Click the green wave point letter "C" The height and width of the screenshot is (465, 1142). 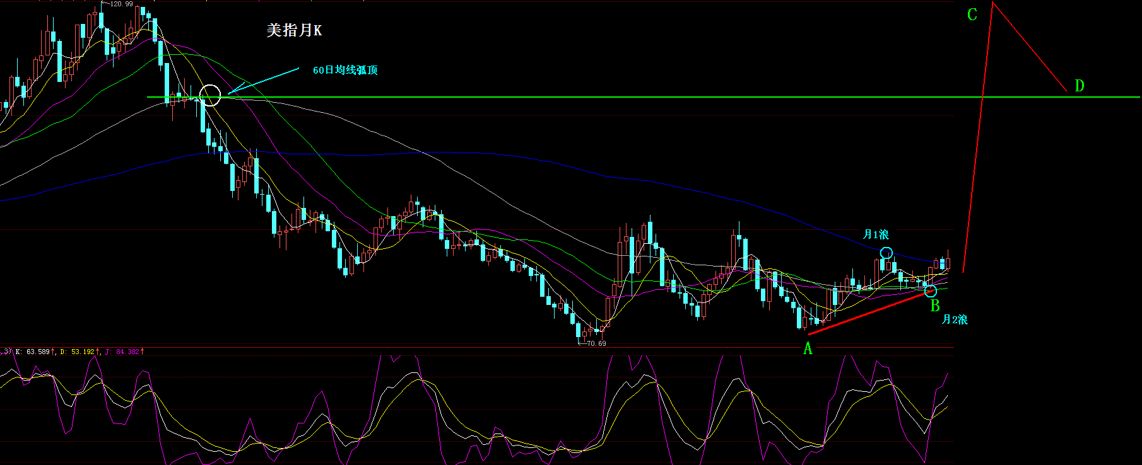972,14
